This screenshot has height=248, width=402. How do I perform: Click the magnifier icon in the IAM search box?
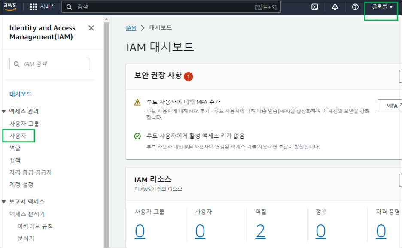point(16,64)
